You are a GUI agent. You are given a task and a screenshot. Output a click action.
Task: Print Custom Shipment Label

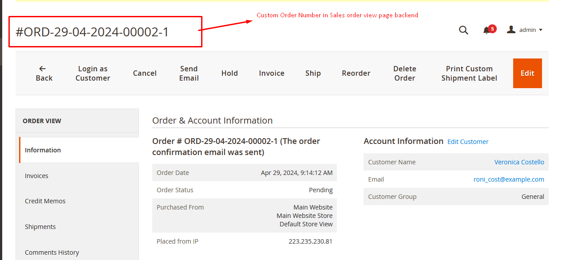tap(469, 73)
